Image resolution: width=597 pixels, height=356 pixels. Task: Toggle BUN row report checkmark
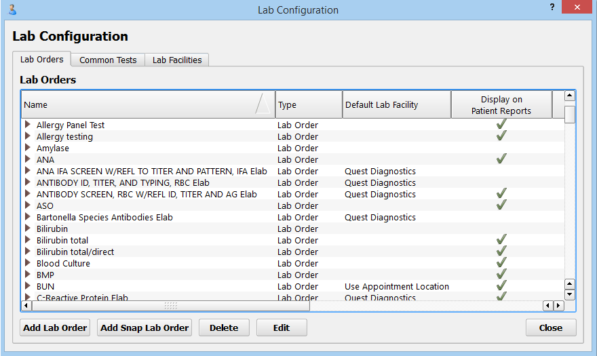click(x=501, y=285)
